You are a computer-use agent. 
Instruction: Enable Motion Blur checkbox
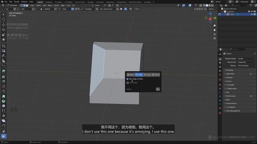[227, 89]
